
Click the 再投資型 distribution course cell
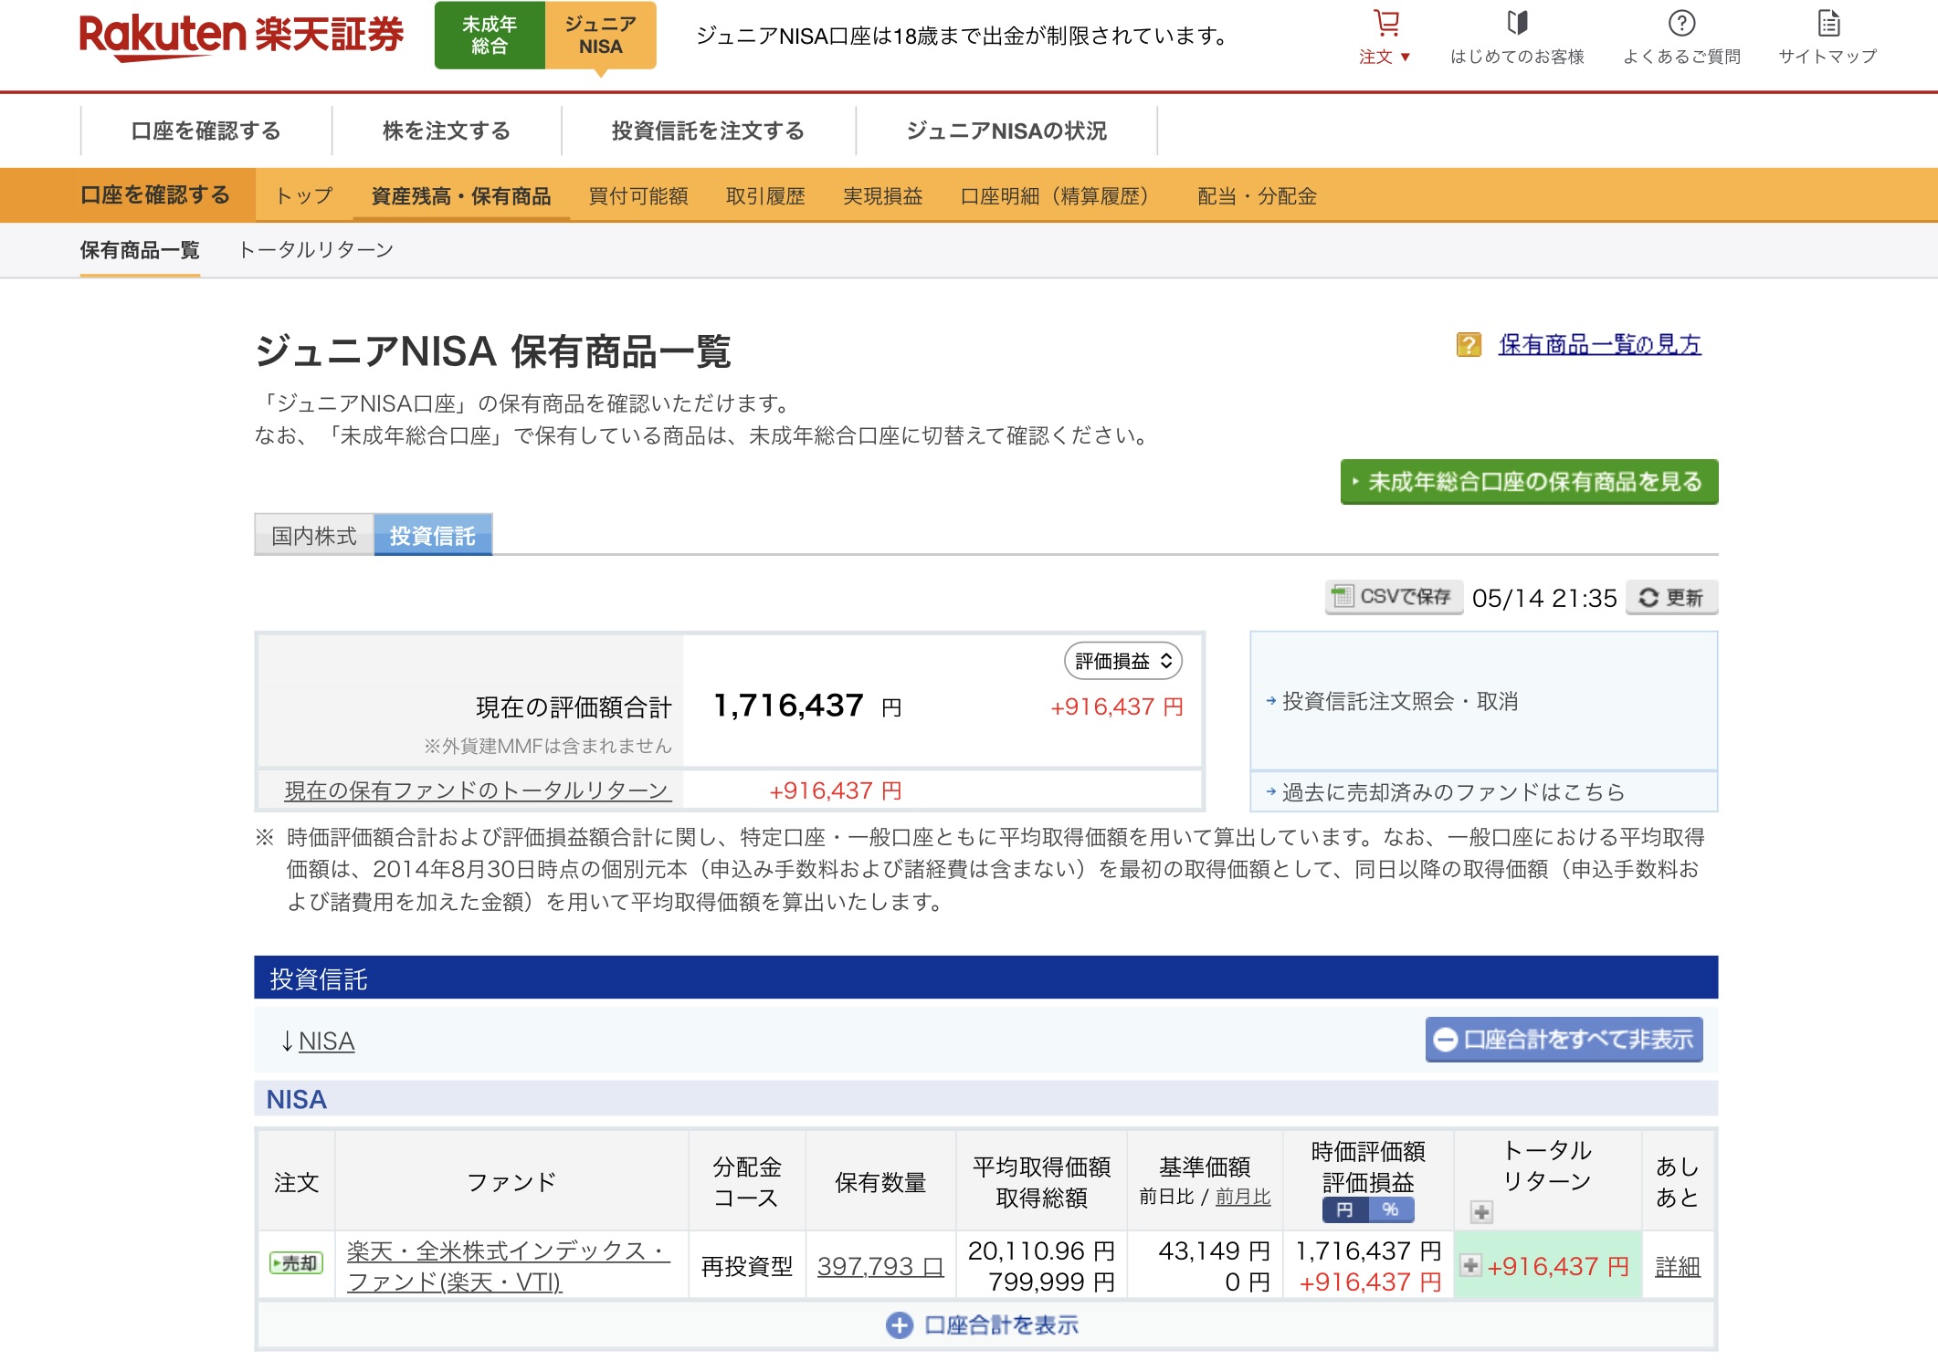(747, 1266)
